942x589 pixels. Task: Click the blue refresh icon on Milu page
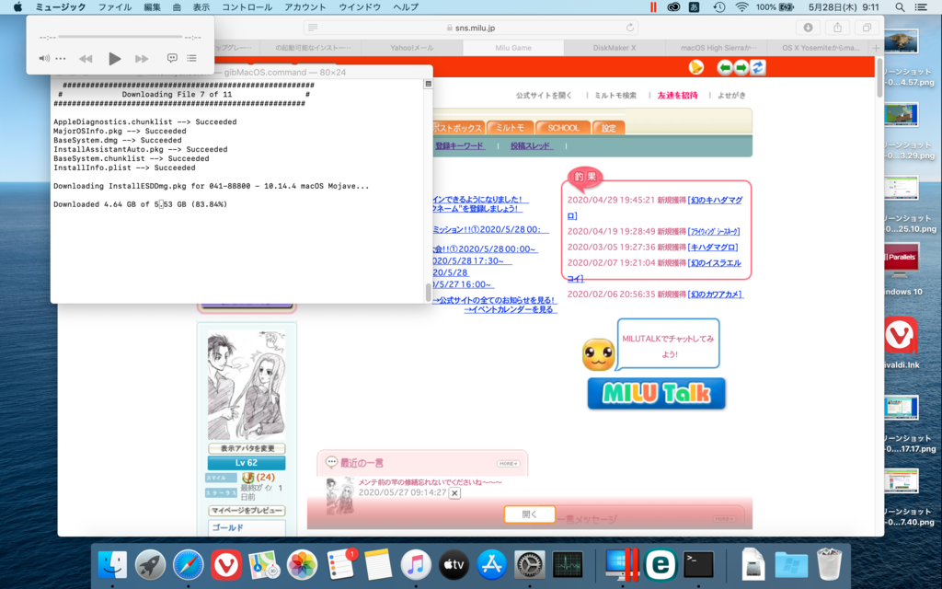click(x=757, y=67)
